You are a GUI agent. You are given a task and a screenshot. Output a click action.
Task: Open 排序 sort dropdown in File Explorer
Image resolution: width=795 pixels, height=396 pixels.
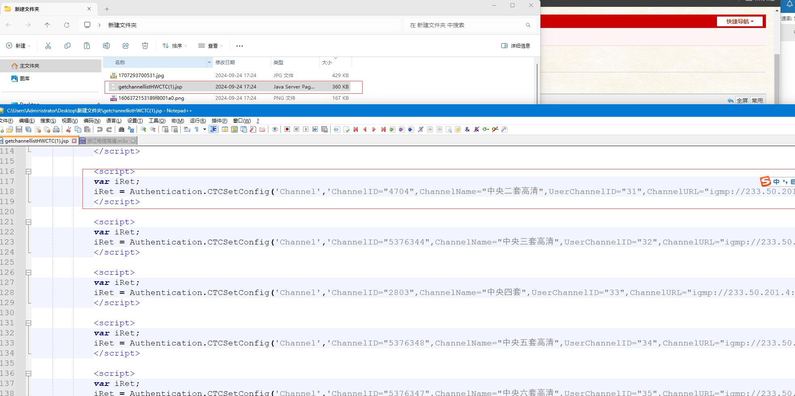tap(175, 46)
